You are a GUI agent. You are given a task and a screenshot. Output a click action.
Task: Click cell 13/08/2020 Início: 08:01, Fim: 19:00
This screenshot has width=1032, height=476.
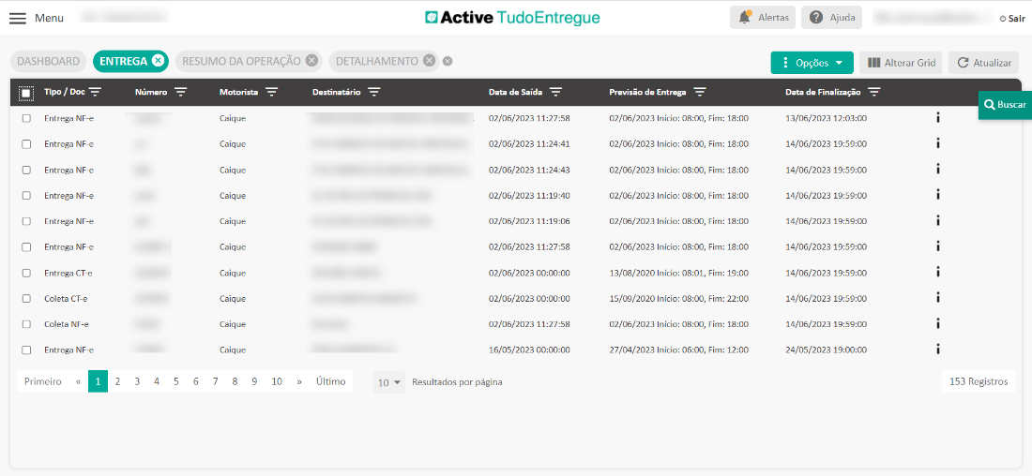coord(678,273)
